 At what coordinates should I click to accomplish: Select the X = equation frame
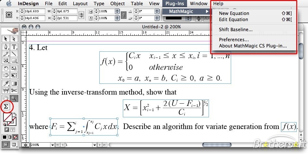[166, 108]
